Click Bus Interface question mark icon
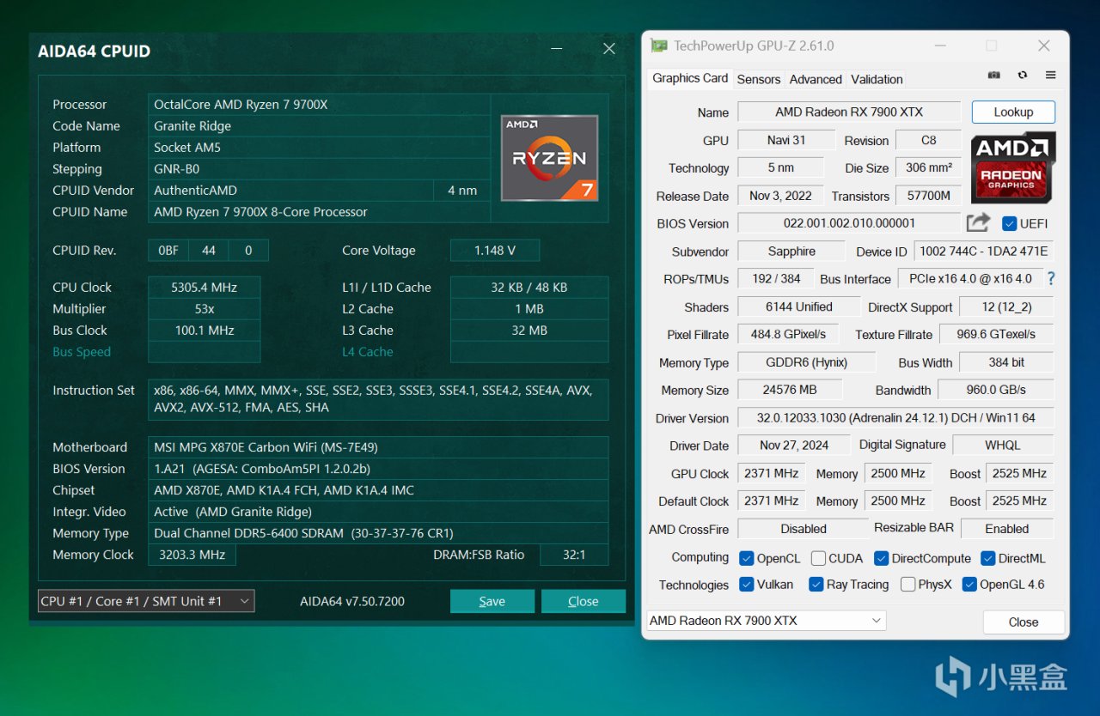This screenshot has height=716, width=1100. click(1050, 279)
